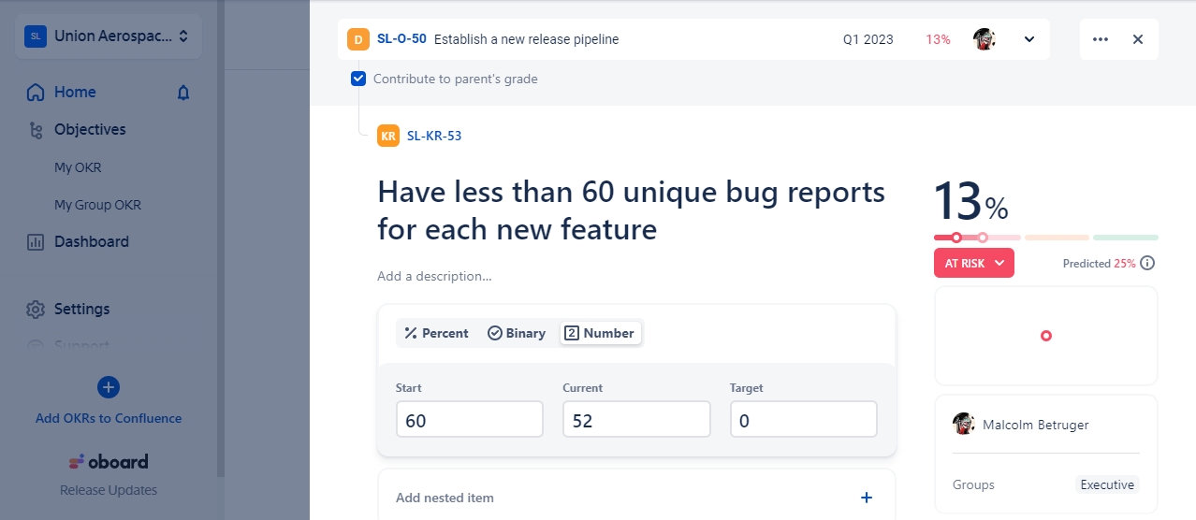The height and width of the screenshot is (520, 1196).
Task: Open Release Updates link
Action: [109, 490]
